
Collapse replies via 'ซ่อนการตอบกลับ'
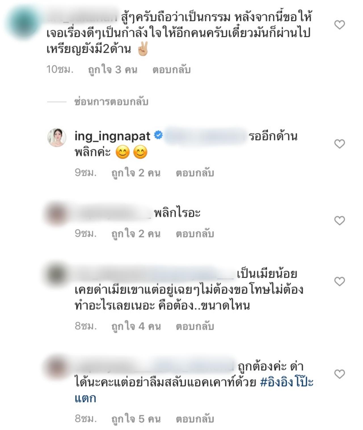tap(111, 101)
